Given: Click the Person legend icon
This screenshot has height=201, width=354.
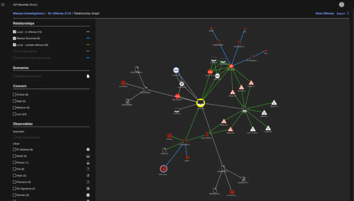Looking at the screenshot, I should [x=88, y=163].
